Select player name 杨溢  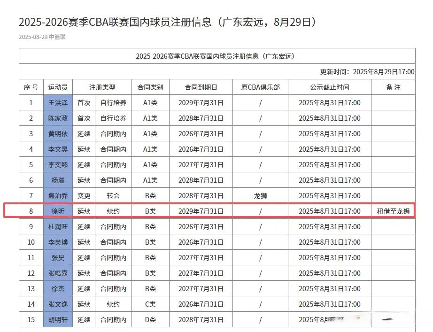click(x=58, y=180)
